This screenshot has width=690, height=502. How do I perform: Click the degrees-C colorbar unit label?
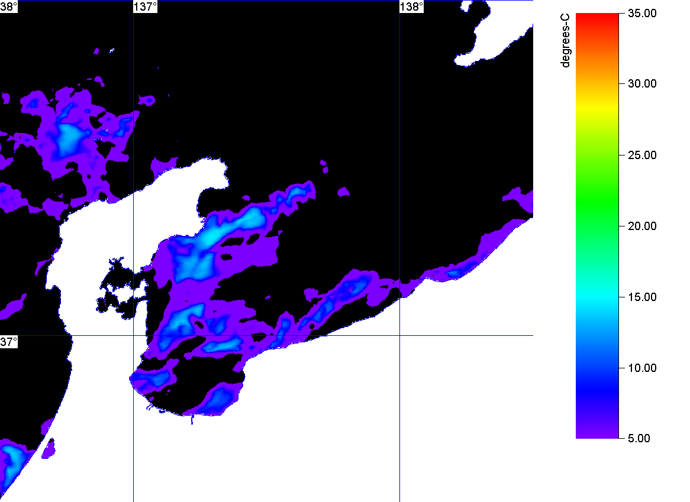tap(565, 40)
